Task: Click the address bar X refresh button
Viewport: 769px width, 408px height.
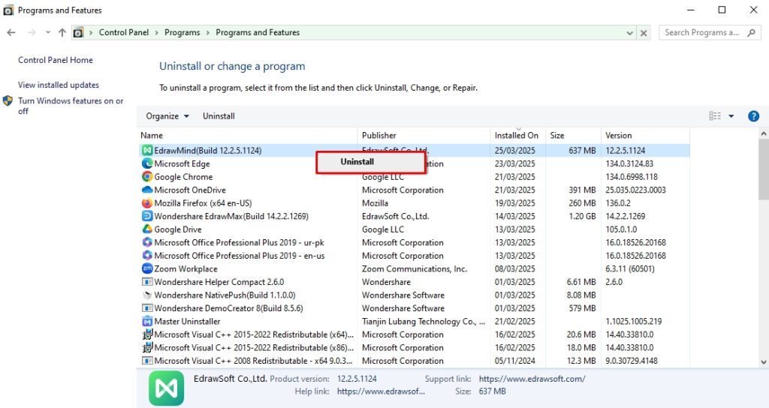Action: 644,33
